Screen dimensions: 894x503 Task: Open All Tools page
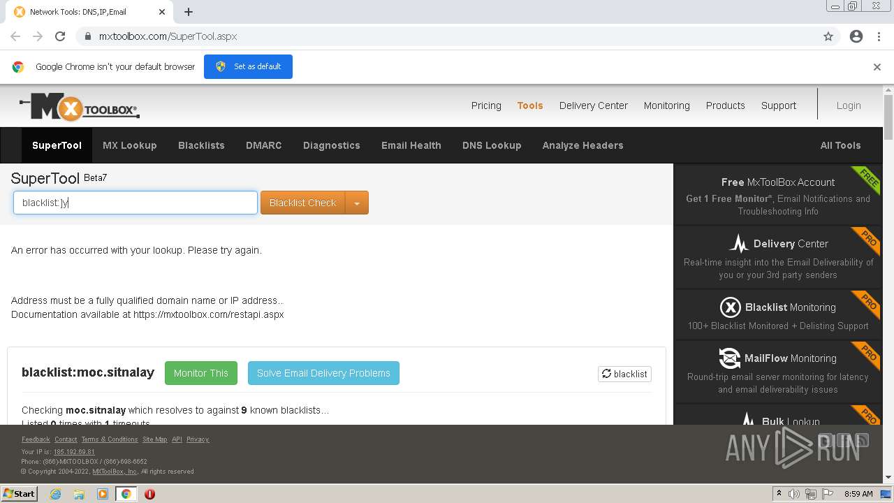coord(840,145)
